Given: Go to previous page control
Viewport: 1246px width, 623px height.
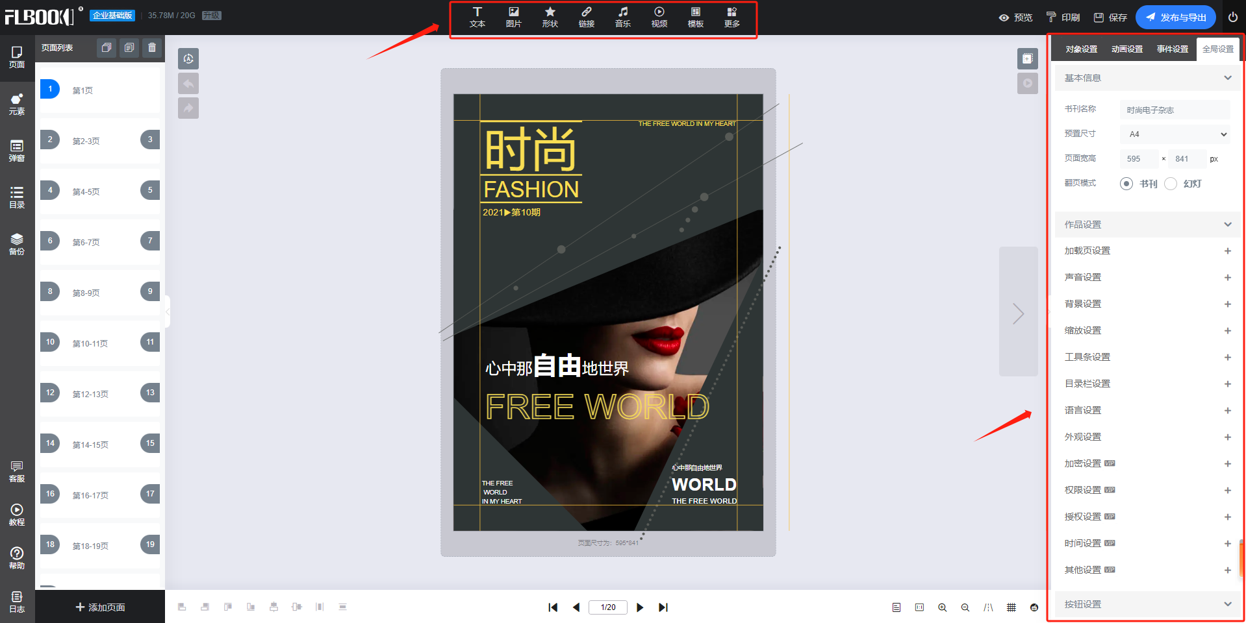Looking at the screenshot, I should 576,607.
